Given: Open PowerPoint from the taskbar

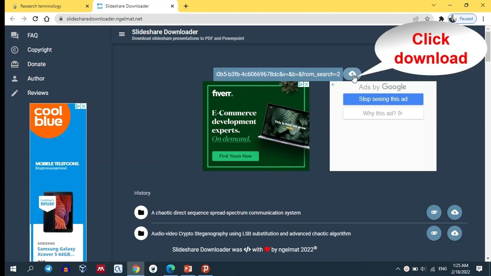Looking at the screenshot, I should pyautogui.click(x=188, y=269).
